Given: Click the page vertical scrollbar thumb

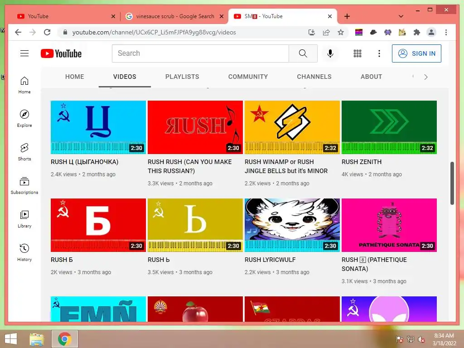Looking at the screenshot, I should pos(452,183).
